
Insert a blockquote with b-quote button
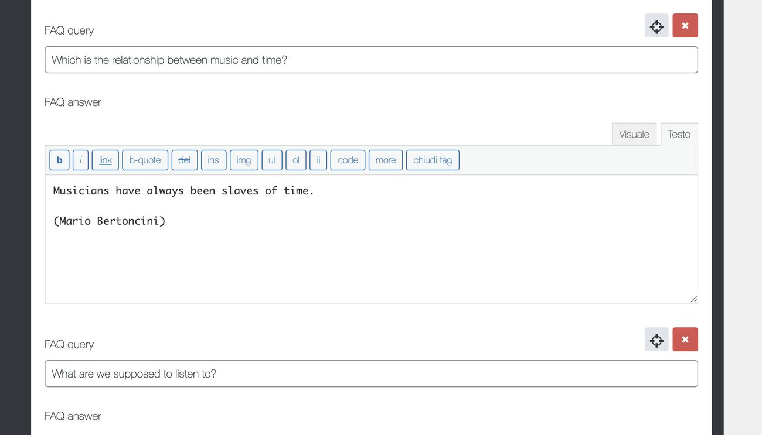145,160
